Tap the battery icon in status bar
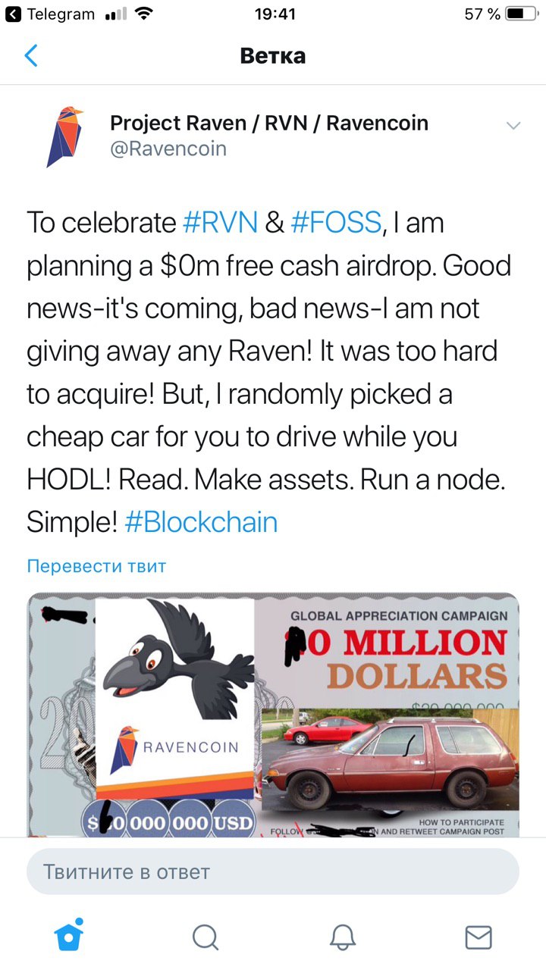 pos(521,14)
